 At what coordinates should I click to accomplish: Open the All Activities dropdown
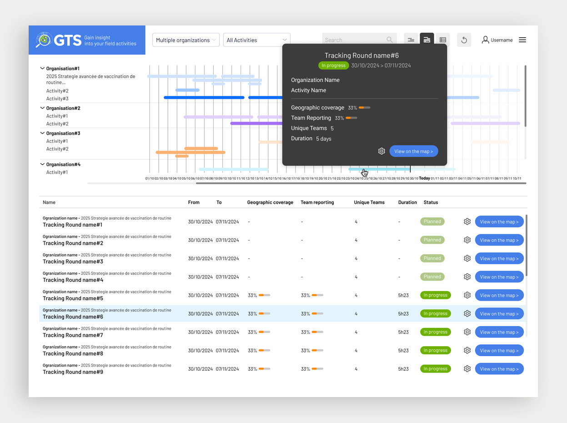[x=256, y=40]
